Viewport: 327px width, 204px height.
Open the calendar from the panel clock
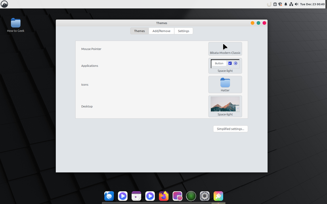312,4
